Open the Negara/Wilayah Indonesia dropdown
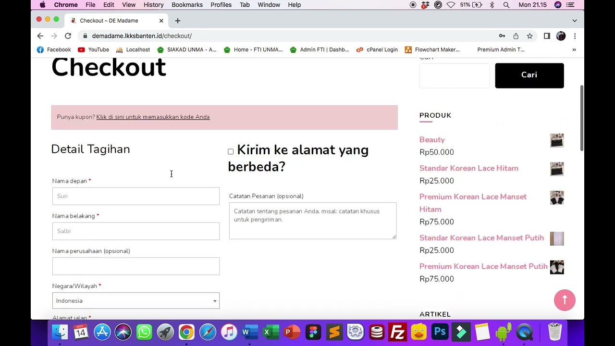Viewport: 615px width, 346px height. (136, 301)
